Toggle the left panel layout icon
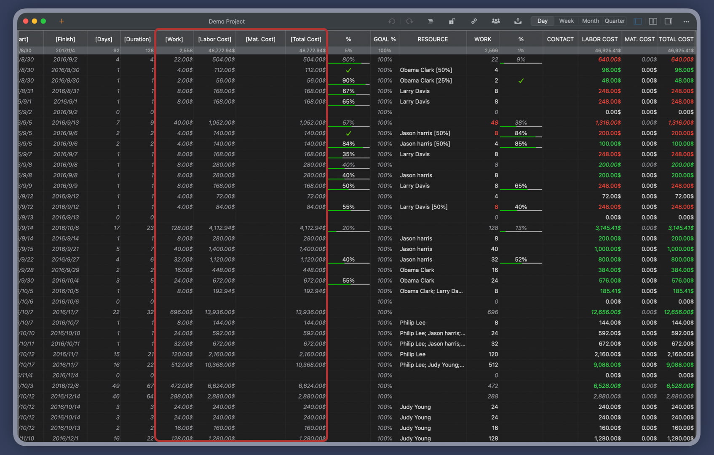 (x=638, y=21)
